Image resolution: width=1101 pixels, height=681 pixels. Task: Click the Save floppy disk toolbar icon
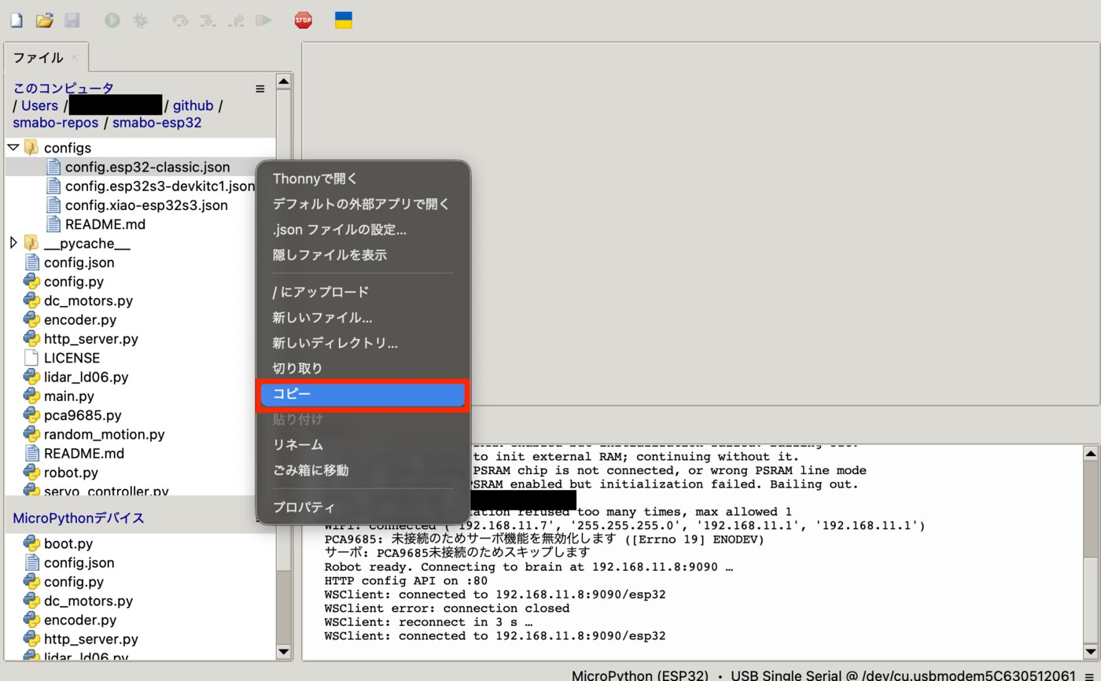[x=72, y=20]
